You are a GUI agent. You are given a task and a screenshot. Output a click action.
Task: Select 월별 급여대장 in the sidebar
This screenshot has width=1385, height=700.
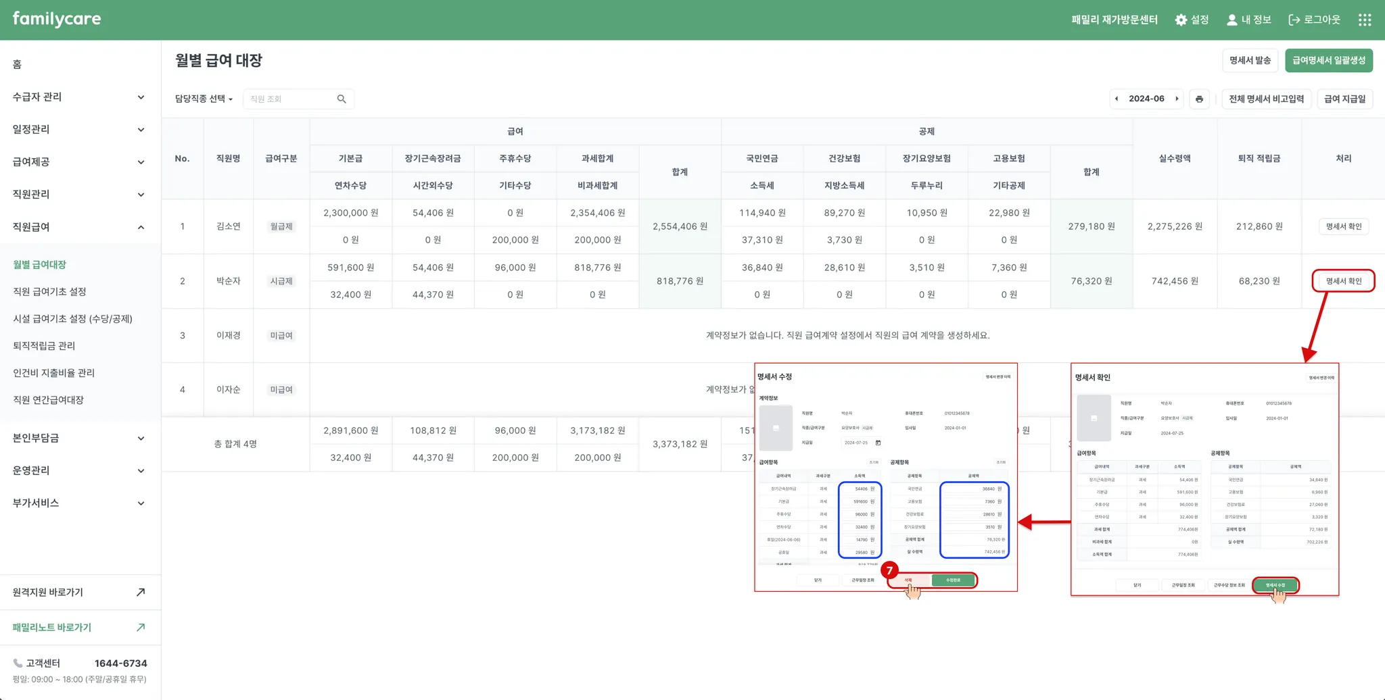click(x=40, y=264)
